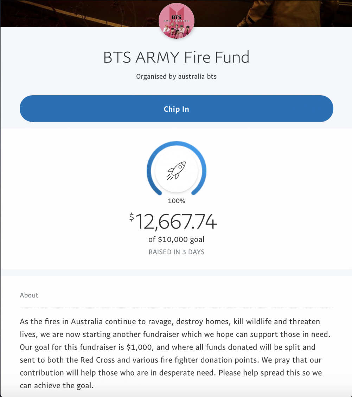The height and width of the screenshot is (397, 352).
Task: Select the "of $10,000 goal" text
Action: 176,239
